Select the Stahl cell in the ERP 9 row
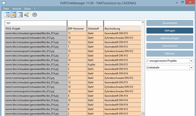 95,105
